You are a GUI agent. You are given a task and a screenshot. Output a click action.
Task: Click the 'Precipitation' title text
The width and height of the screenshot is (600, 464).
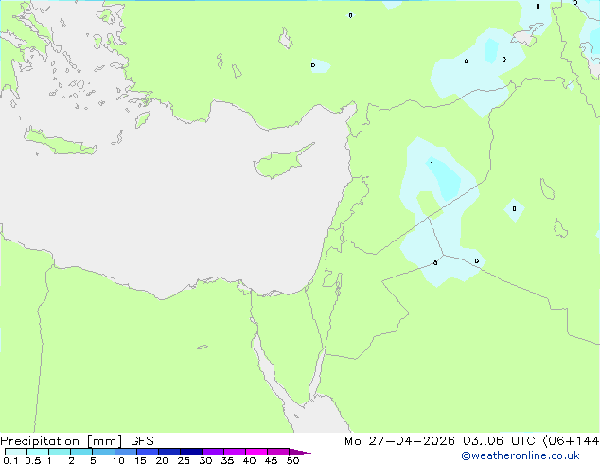pos(40,441)
